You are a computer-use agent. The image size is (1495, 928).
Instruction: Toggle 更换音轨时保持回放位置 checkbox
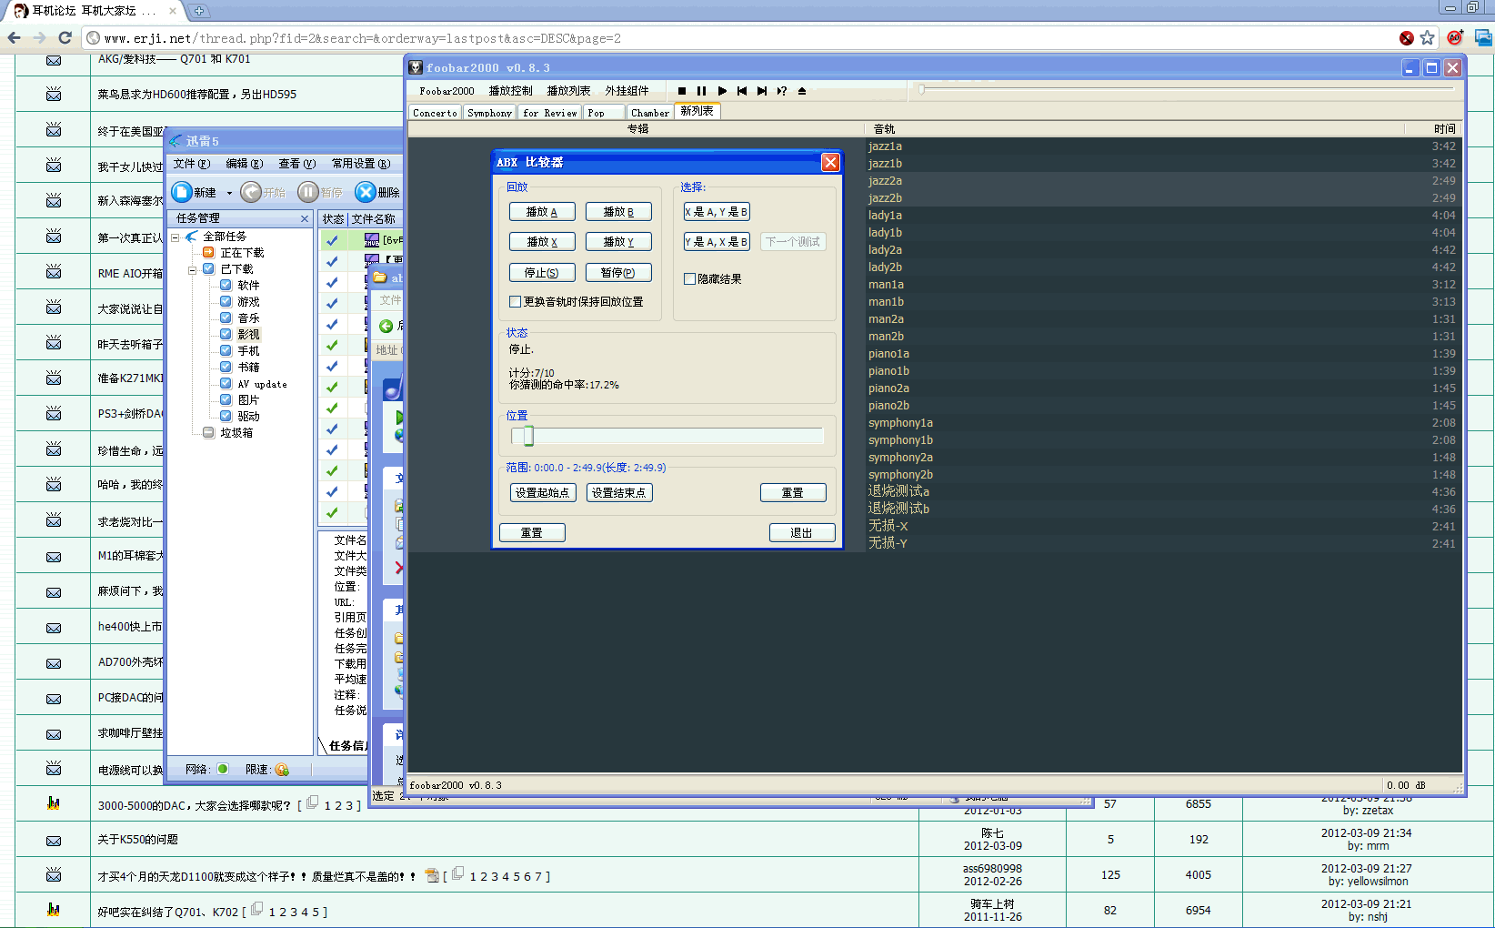[515, 301]
